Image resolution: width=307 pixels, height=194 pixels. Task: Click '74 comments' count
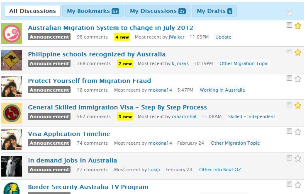point(92,143)
